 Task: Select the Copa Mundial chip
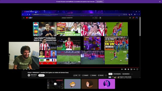126,74
